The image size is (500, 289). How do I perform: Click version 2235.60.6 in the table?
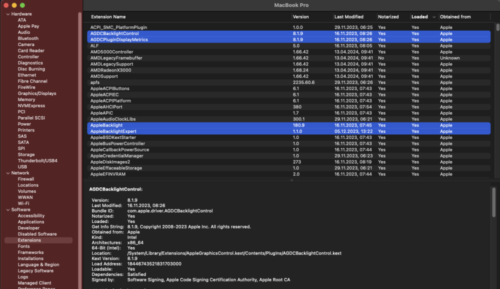tap(303, 82)
